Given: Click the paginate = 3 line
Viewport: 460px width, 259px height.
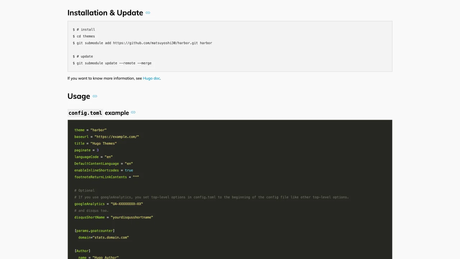Looking at the screenshot, I should coord(86,150).
